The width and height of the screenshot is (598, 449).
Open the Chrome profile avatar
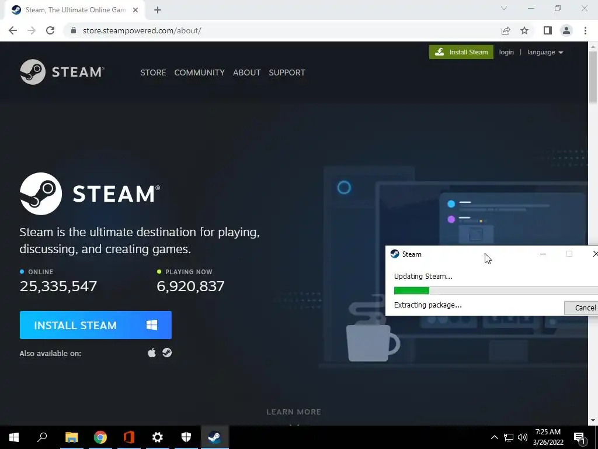[x=566, y=30]
